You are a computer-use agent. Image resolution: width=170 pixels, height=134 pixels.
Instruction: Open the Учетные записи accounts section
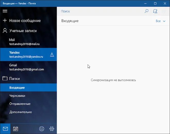(28, 31)
